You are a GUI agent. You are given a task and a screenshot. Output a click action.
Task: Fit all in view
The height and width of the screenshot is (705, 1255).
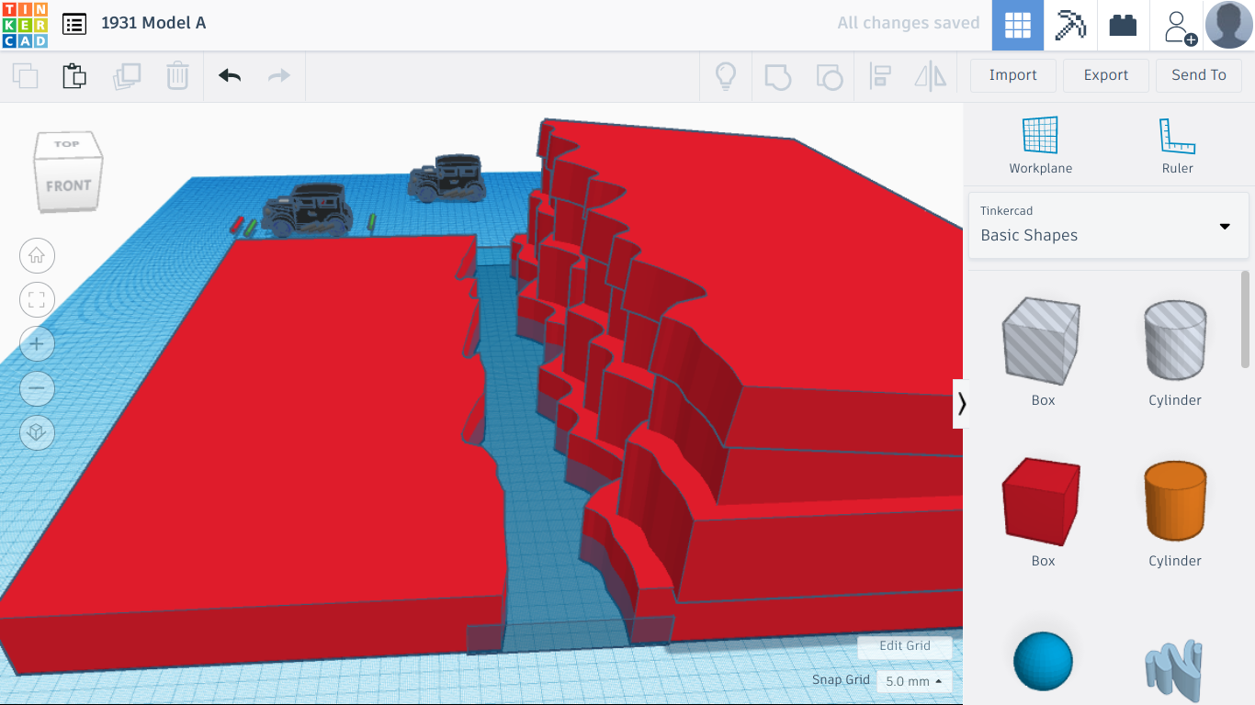pyautogui.click(x=37, y=299)
